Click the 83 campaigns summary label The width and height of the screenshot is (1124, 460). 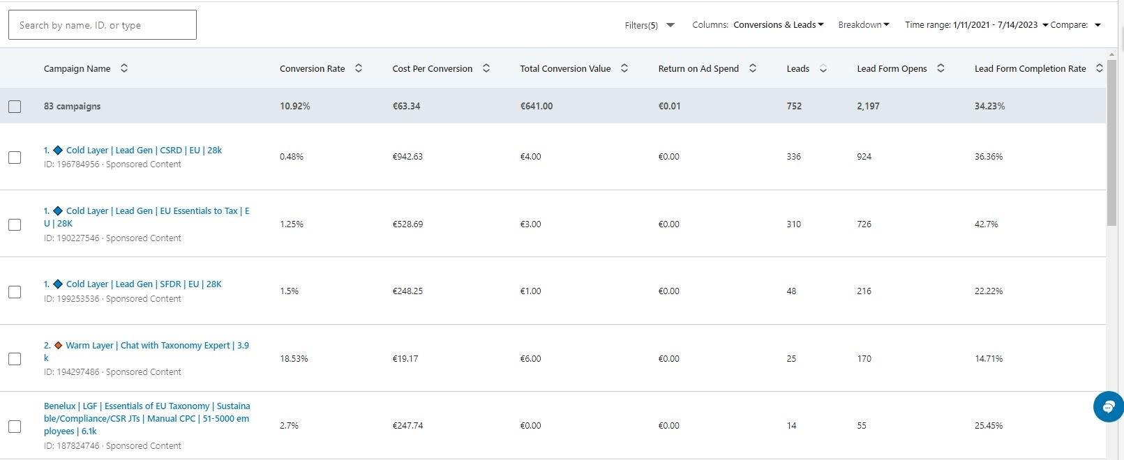coord(72,106)
